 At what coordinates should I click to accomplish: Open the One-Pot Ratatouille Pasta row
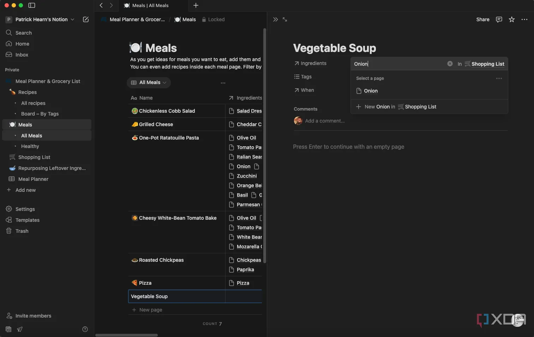coord(169,138)
